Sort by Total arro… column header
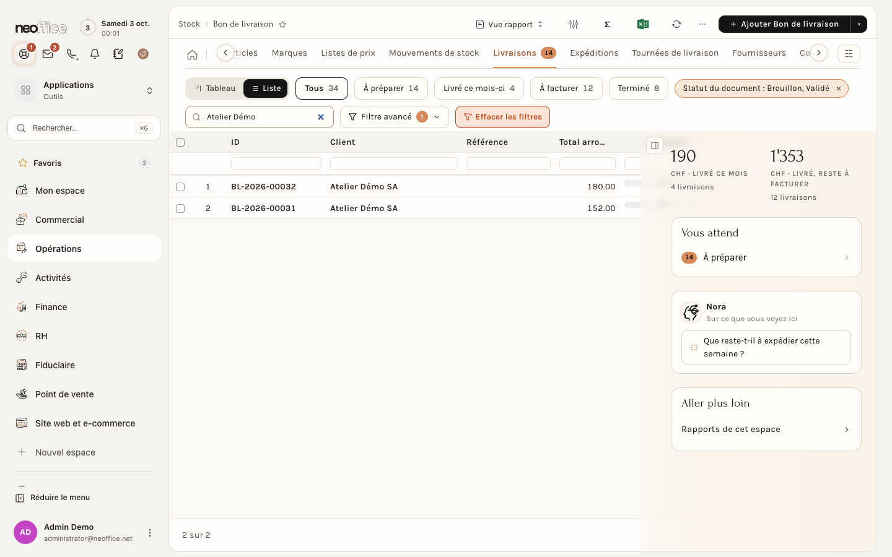 coord(582,142)
